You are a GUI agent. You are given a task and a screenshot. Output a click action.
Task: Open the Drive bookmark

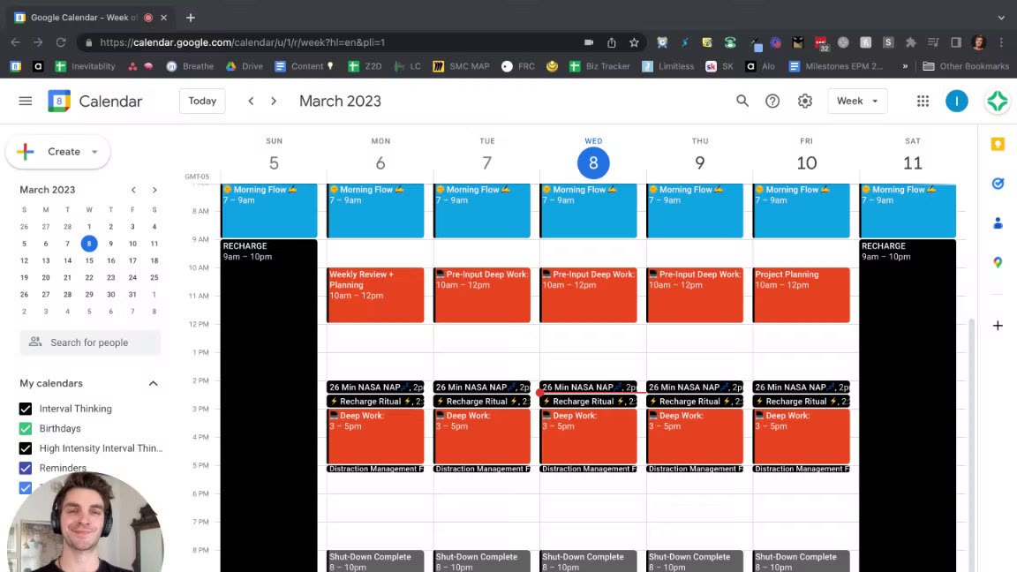245,66
